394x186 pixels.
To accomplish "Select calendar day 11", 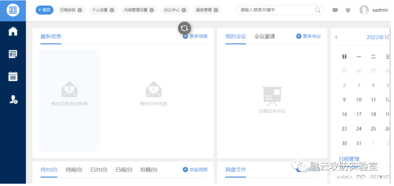I will pos(373,100).
